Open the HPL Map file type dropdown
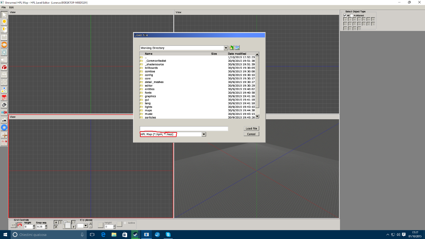425x239 pixels. tap(204, 134)
